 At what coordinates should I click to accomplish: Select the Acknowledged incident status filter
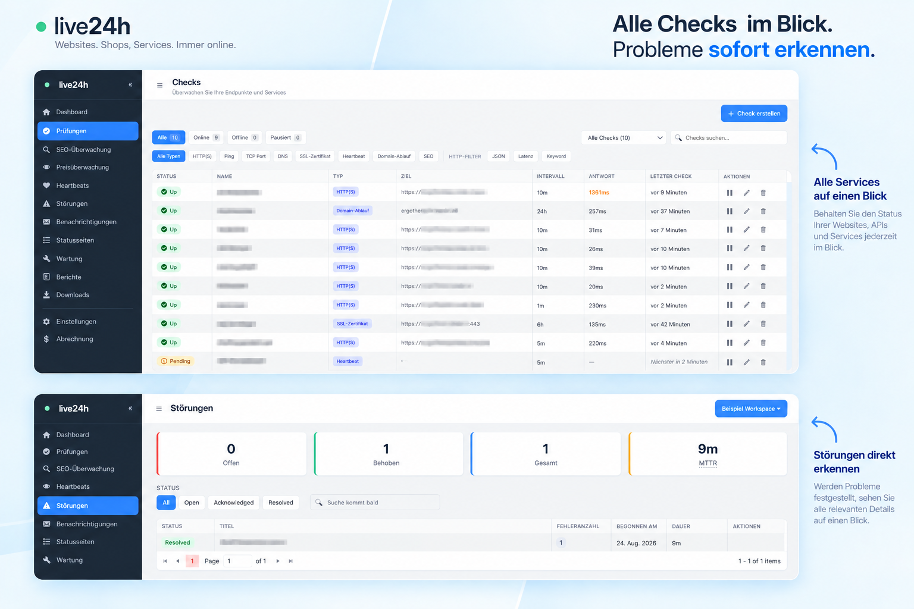point(234,503)
